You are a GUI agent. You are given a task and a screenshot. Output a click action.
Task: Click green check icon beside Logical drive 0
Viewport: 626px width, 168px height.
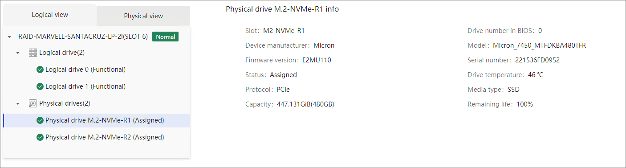pyautogui.click(x=40, y=70)
